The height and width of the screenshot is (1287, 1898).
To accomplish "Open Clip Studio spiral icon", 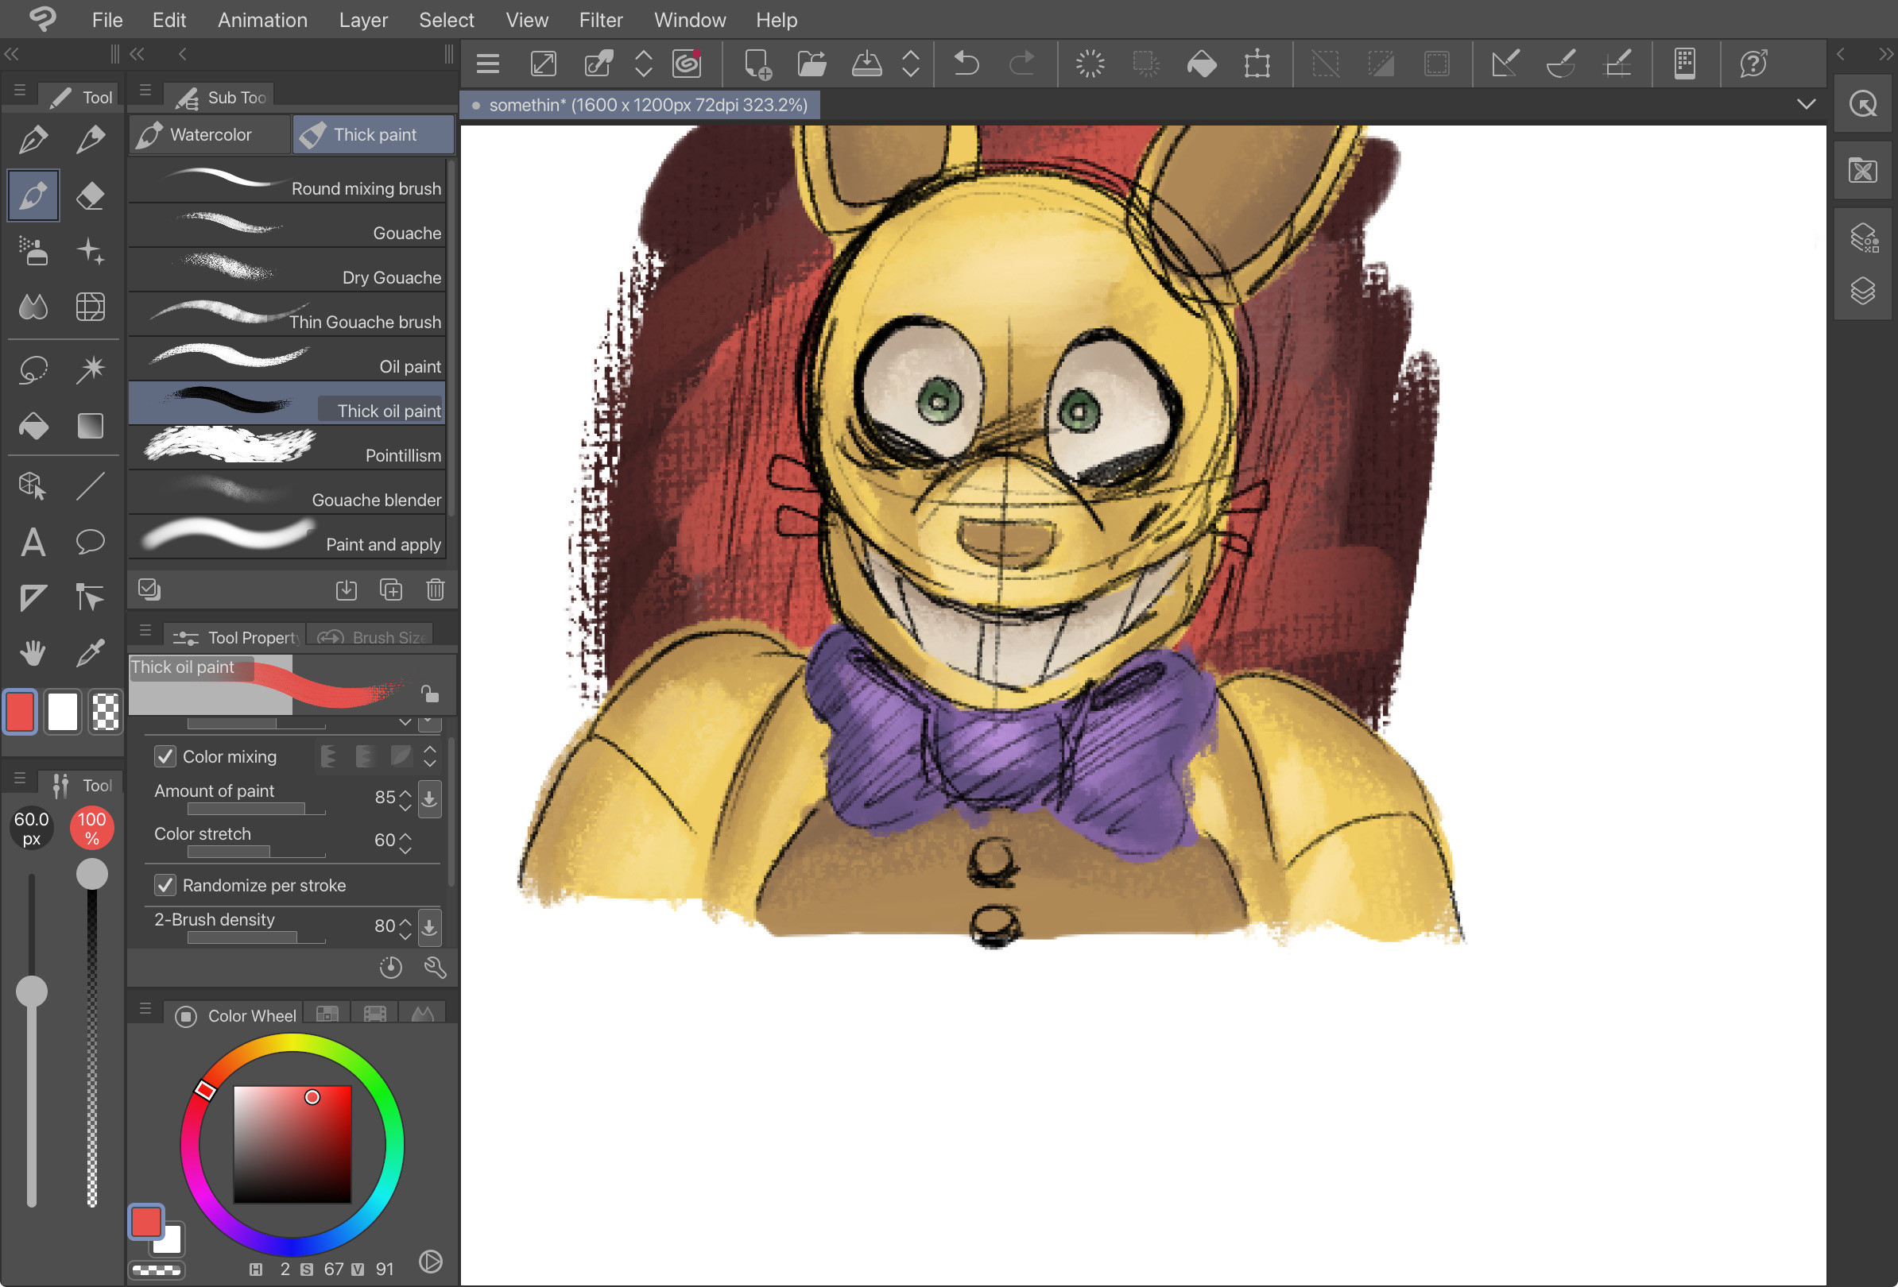I will (687, 64).
